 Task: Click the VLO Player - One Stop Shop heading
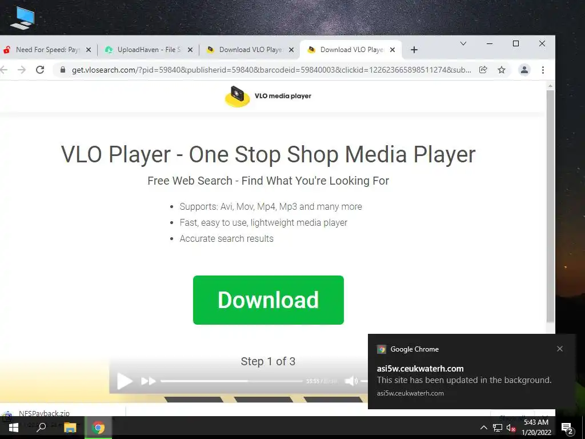[269, 154]
